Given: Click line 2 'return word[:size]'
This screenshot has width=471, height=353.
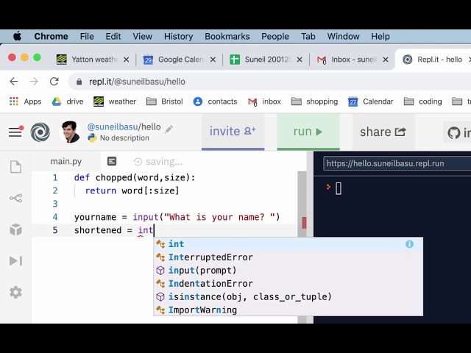Looking at the screenshot, I should [132, 190].
